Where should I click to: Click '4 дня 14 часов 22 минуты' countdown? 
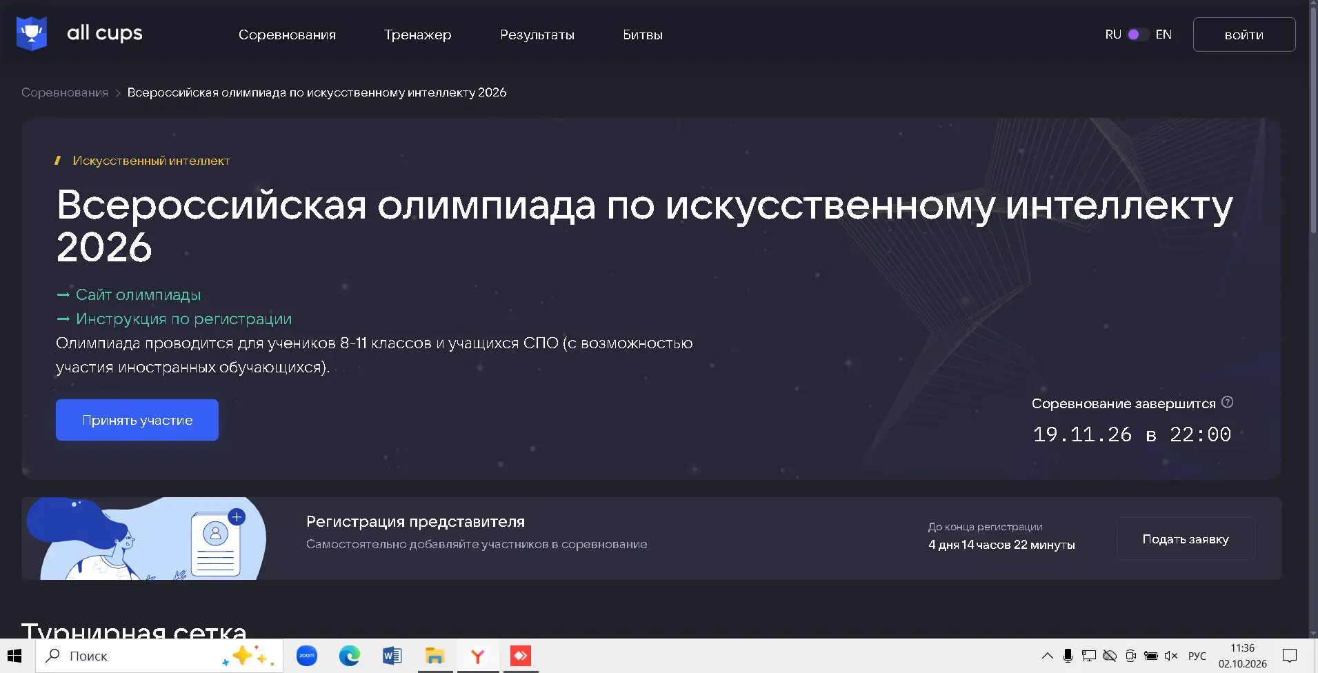(x=1001, y=545)
